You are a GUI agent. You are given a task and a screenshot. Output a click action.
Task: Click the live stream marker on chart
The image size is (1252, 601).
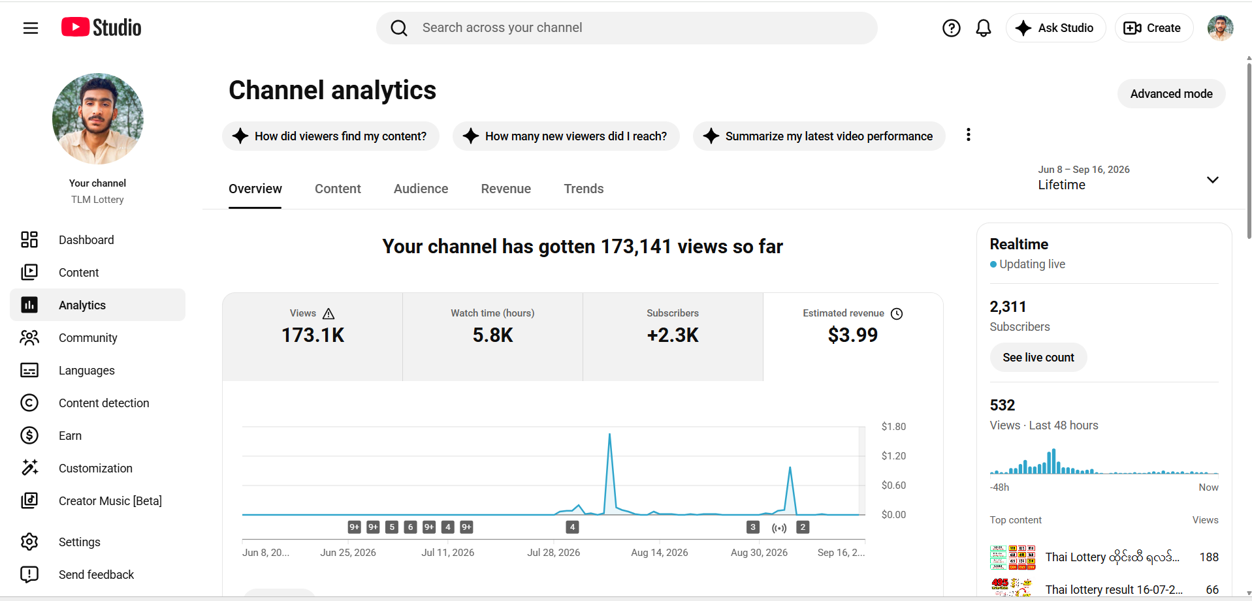click(779, 527)
